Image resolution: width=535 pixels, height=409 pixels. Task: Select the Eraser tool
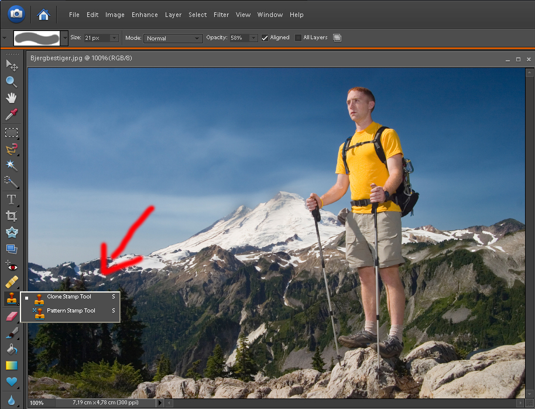point(12,316)
